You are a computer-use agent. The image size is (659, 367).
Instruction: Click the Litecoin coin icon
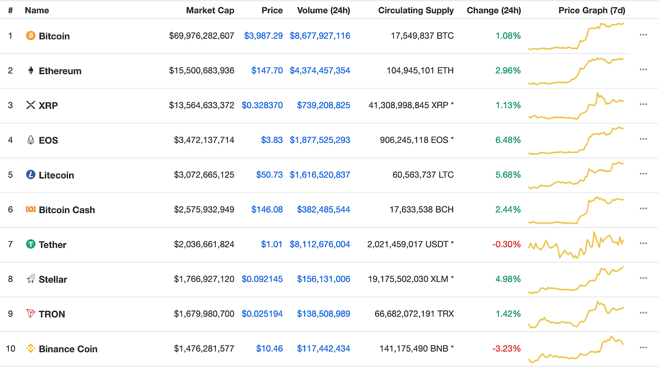[30, 175]
